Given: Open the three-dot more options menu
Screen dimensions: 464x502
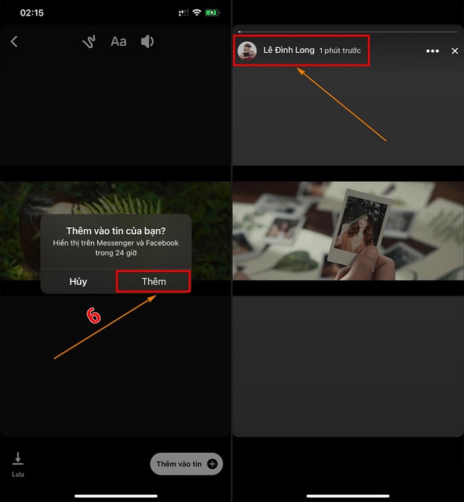Looking at the screenshot, I should [x=433, y=51].
